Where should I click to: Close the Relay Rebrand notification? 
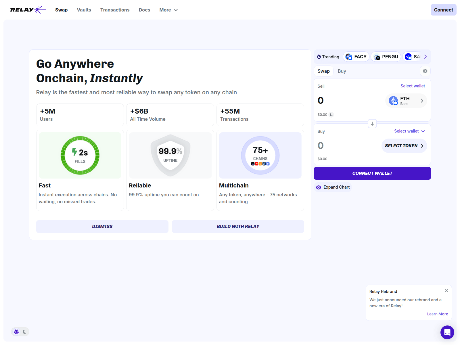point(446,291)
